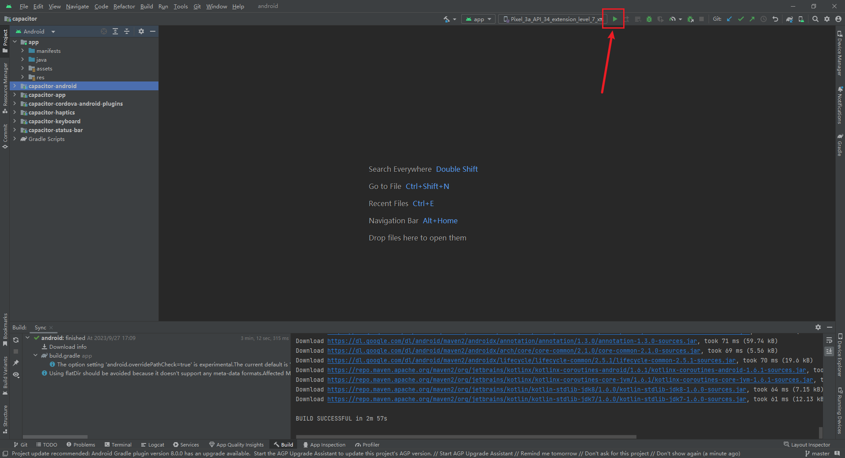Open the Build menu
The image size is (845, 458).
147,6
